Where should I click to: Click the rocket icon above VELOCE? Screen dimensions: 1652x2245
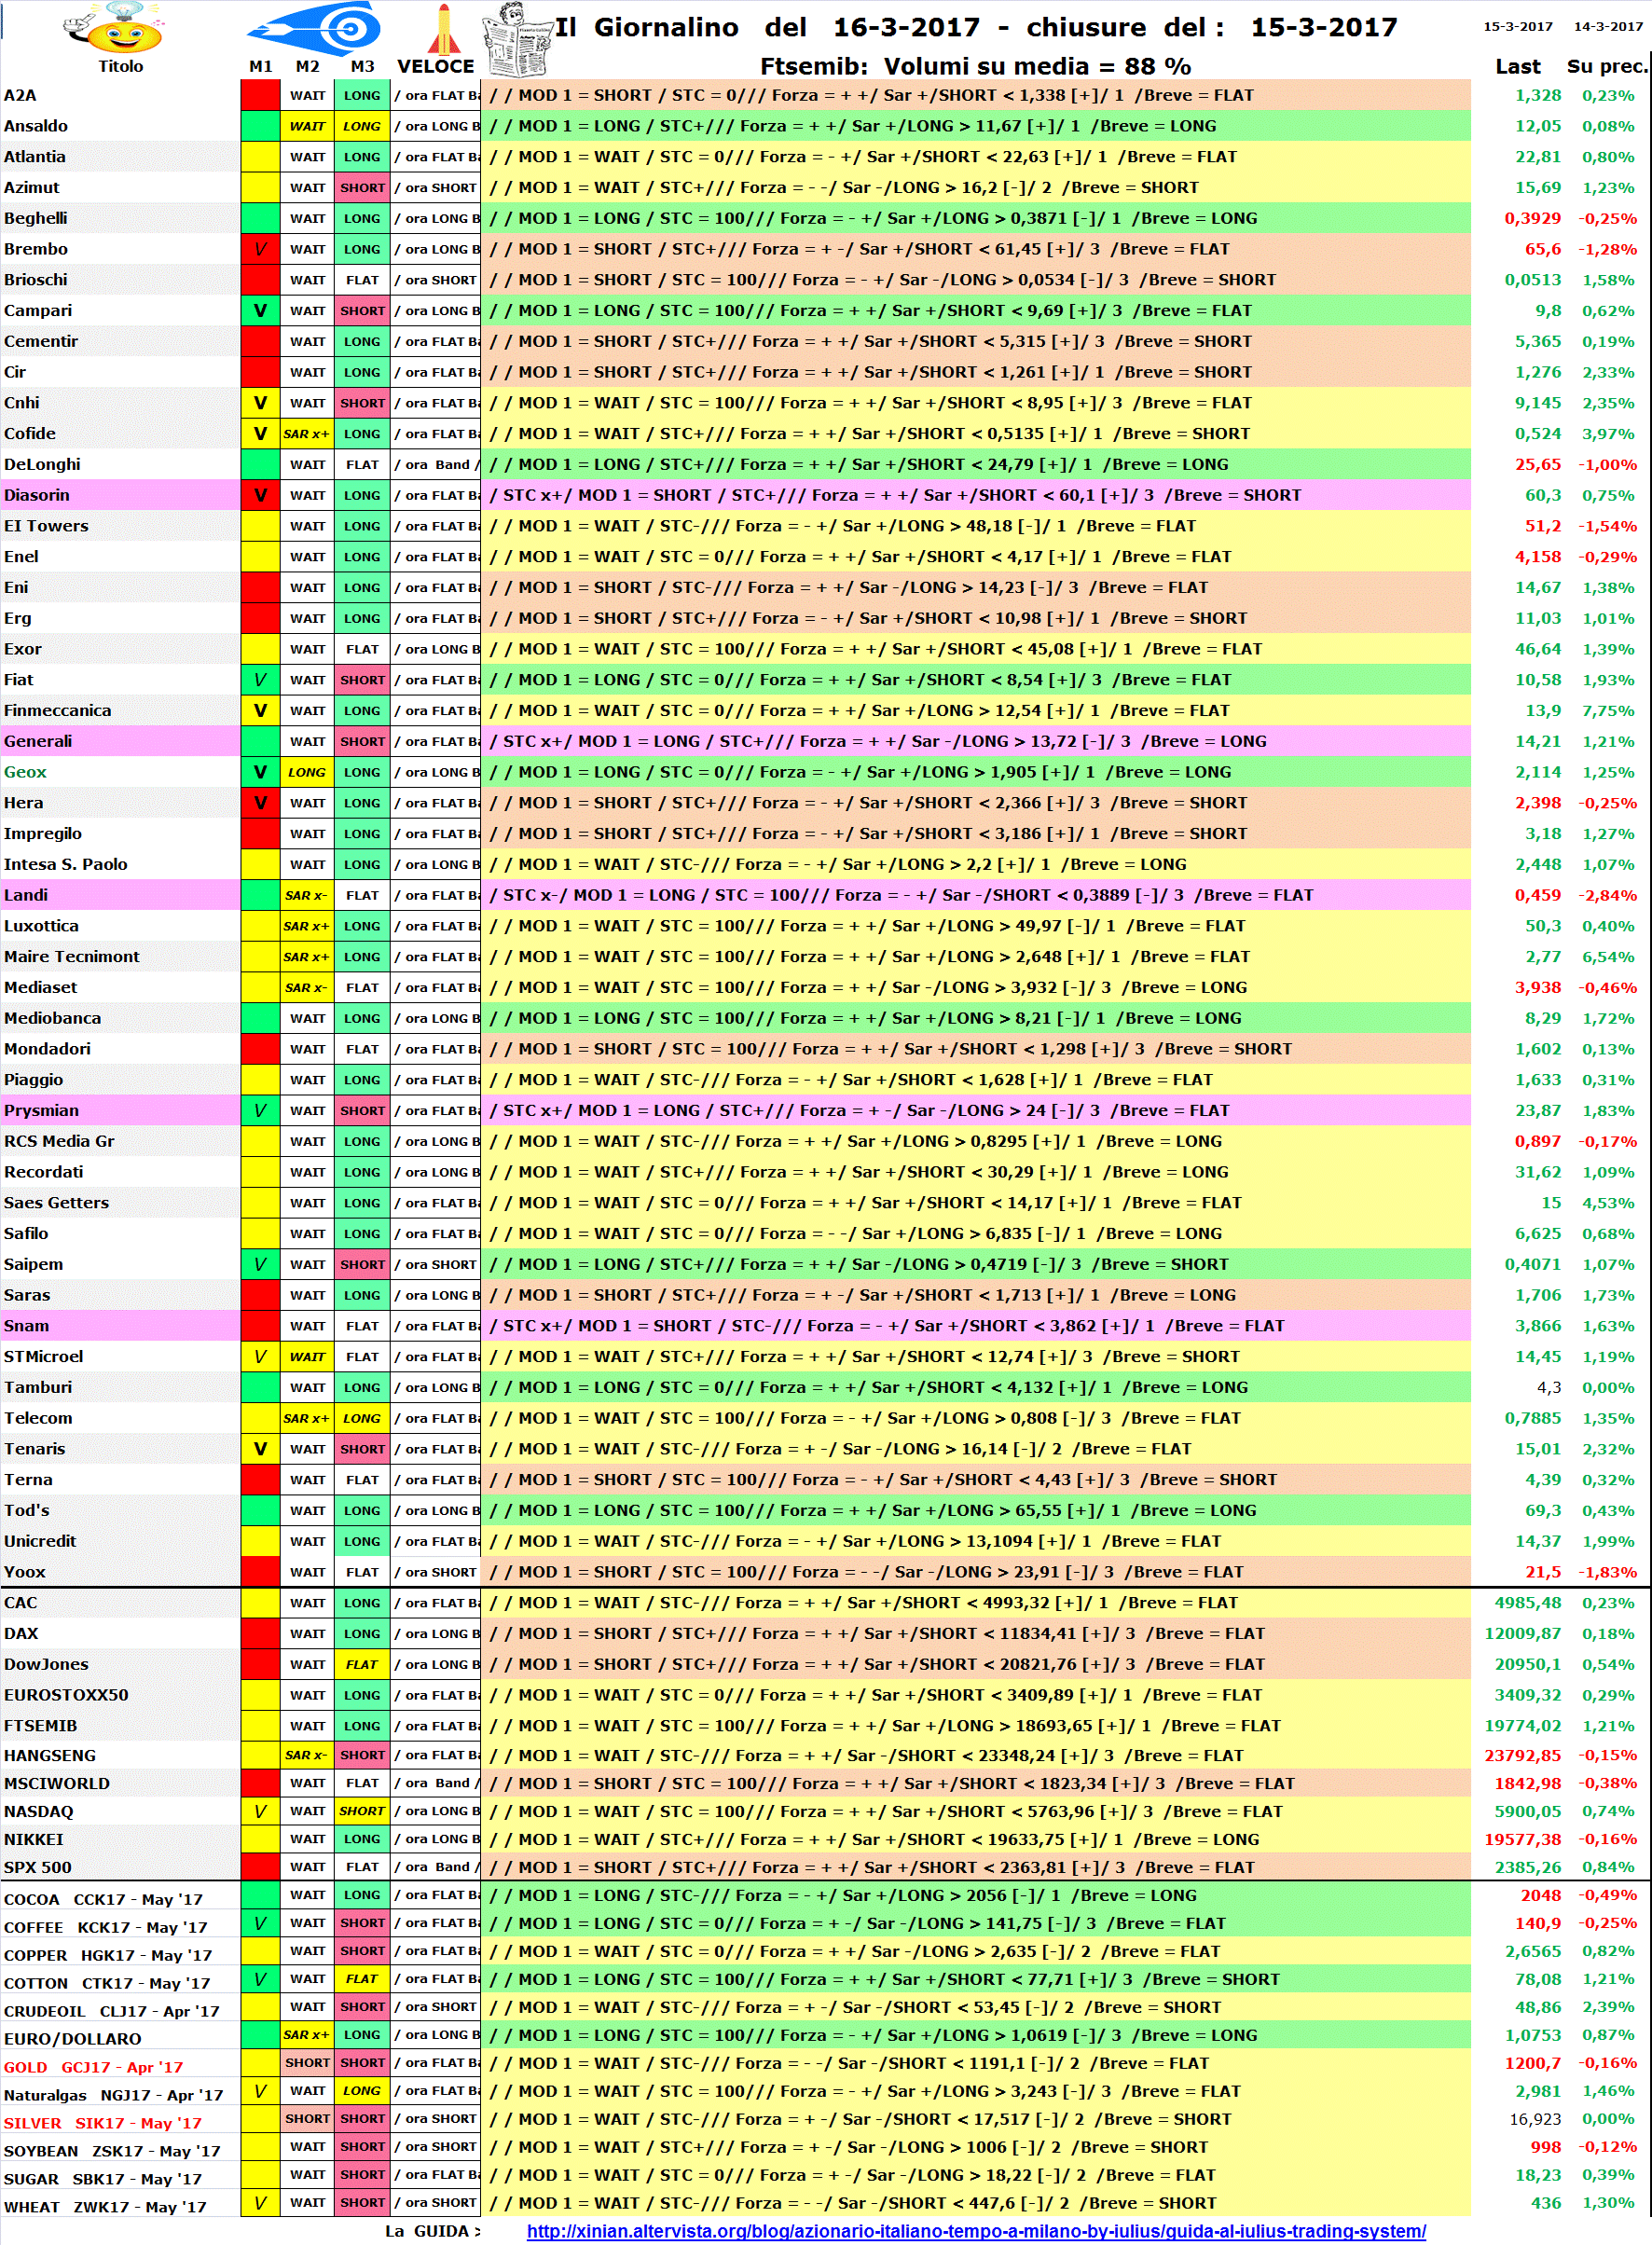[443, 28]
